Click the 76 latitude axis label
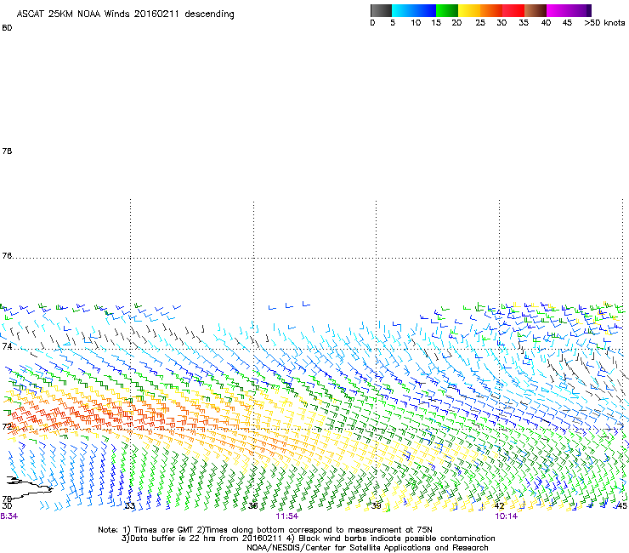The height and width of the screenshot is (553, 629). click(x=7, y=256)
